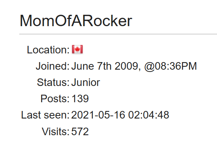This screenshot has width=217, height=167.
Task: Click the word June in joined date
Action: [83, 66]
